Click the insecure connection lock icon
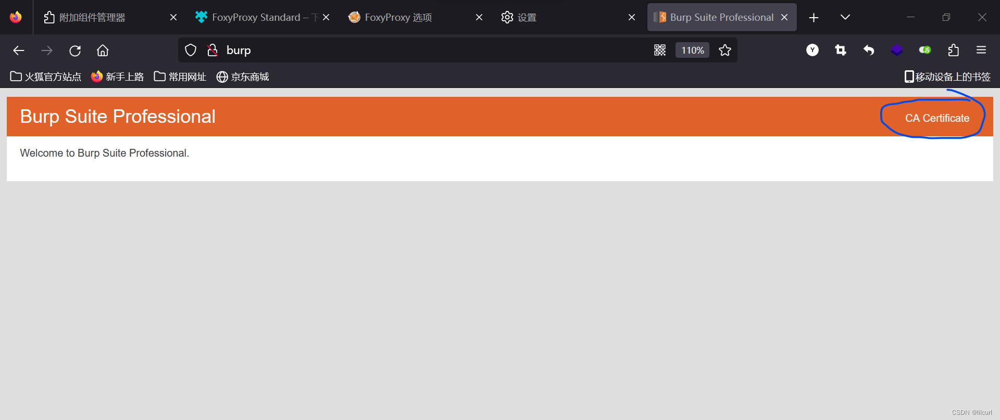1000x420 pixels. [213, 50]
